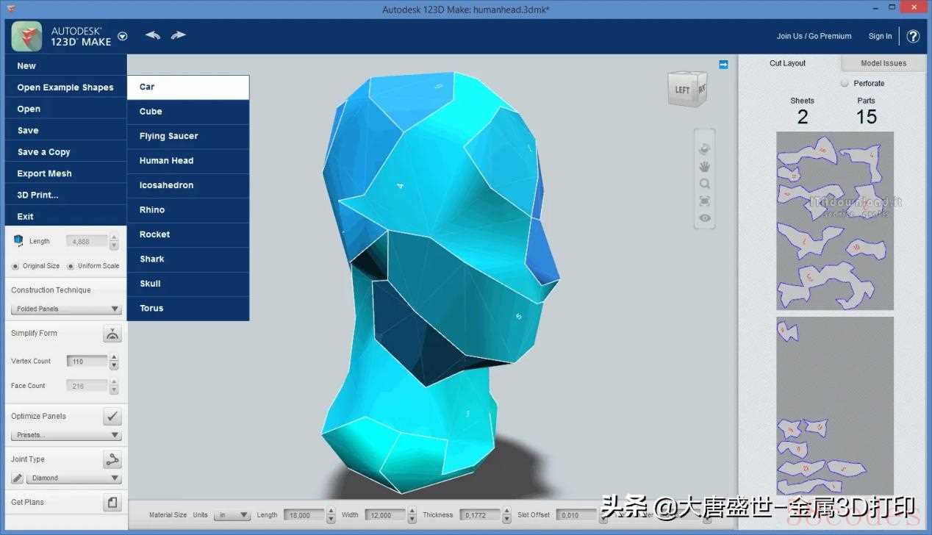
Task: Toggle the eye visibility icon
Action: (704, 218)
